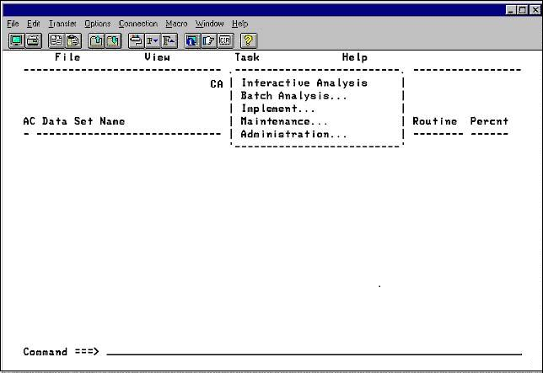Select File in the terminal action bar
The height and width of the screenshot is (373, 543).
(67, 57)
